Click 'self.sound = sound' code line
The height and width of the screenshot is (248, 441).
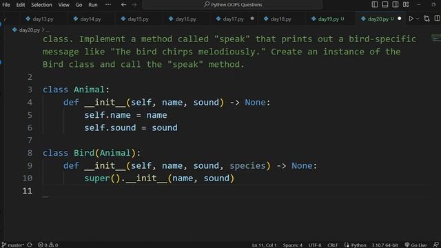pos(131,127)
